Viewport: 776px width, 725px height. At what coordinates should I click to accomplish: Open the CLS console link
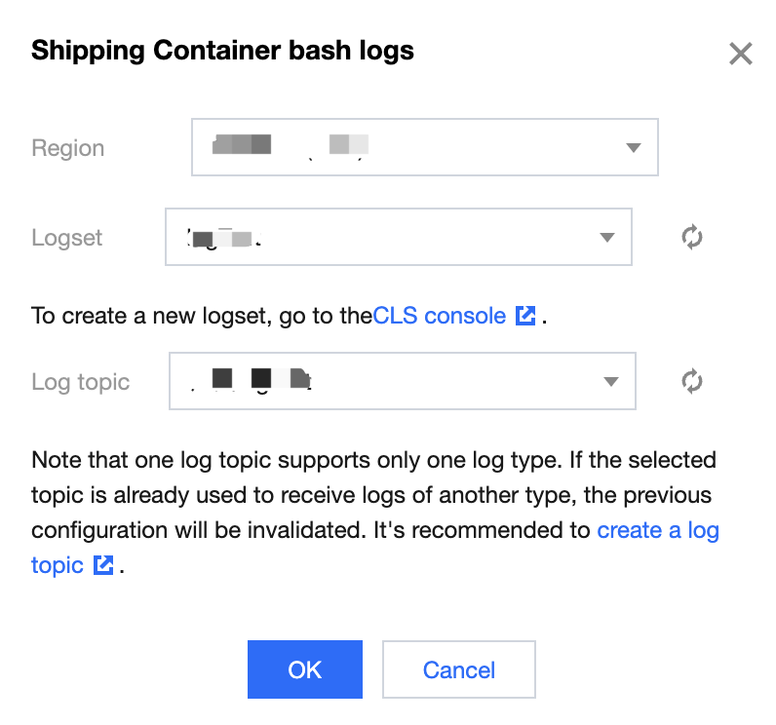440,316
